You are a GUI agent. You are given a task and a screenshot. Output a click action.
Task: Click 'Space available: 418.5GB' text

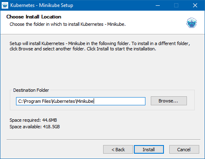35,127
